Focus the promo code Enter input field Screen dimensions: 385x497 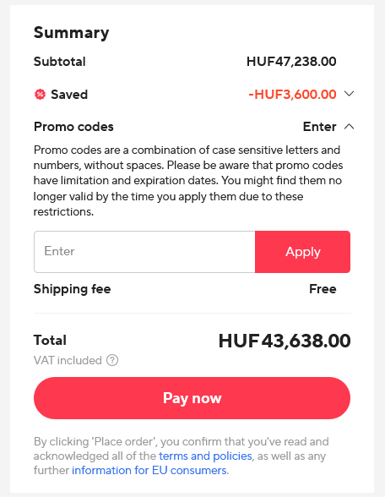coord(144,252)
